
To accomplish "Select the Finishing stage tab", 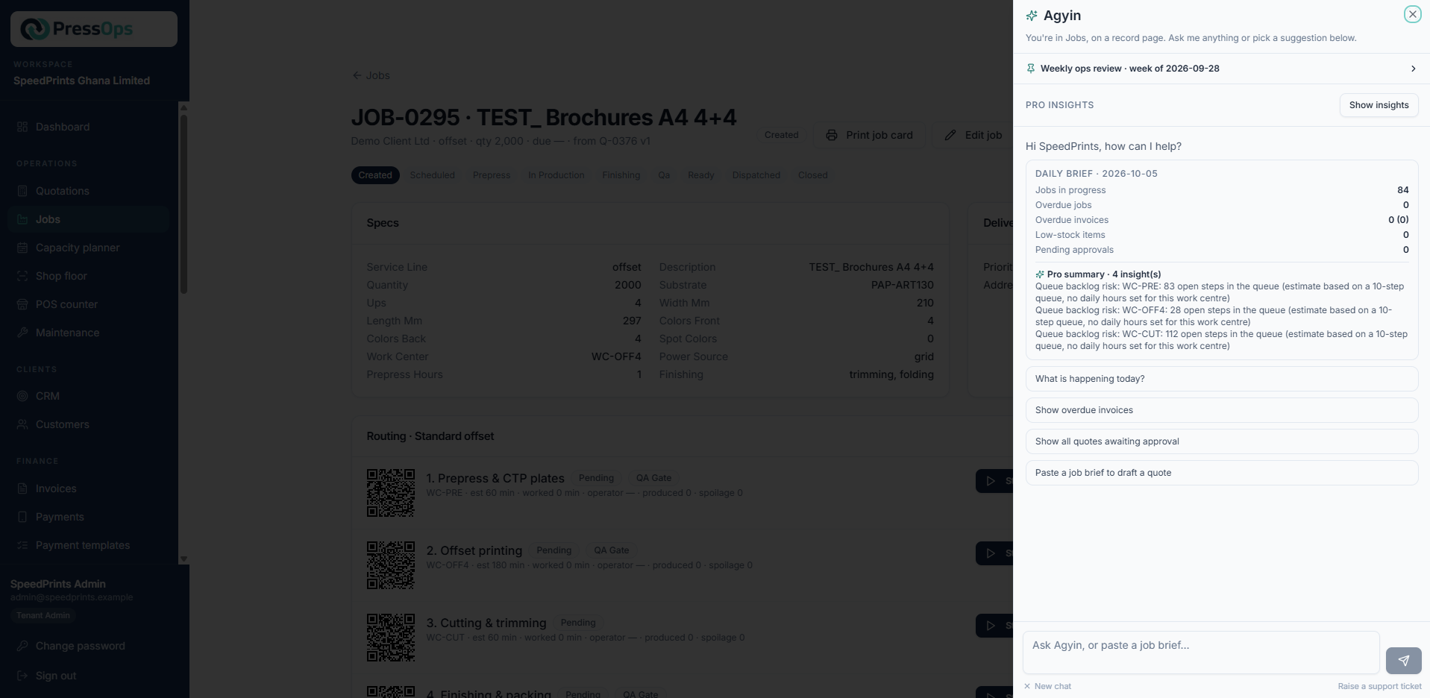I will point(621,175).
